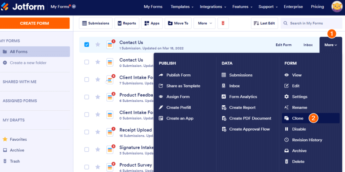The image size is (345, 172).
Task: Click the plus icon for new folder
Action: 5,63
